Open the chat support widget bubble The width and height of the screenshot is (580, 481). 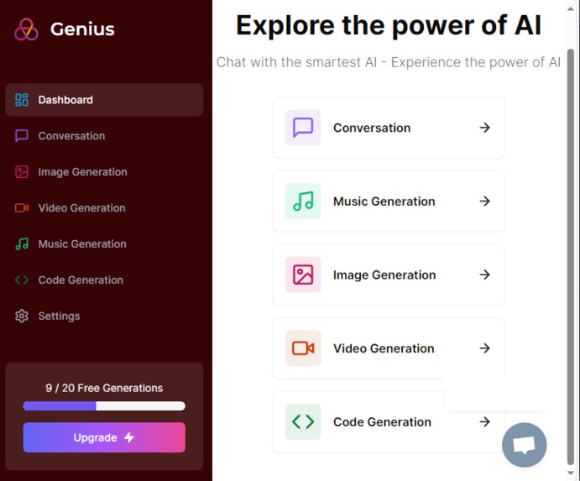(x=524, y=445)
